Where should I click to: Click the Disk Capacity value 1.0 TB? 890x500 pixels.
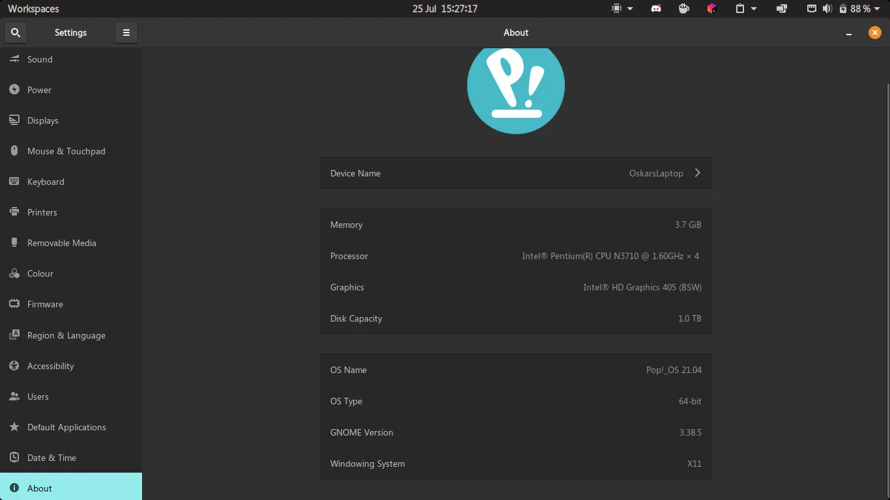click(x=690, y=318)
